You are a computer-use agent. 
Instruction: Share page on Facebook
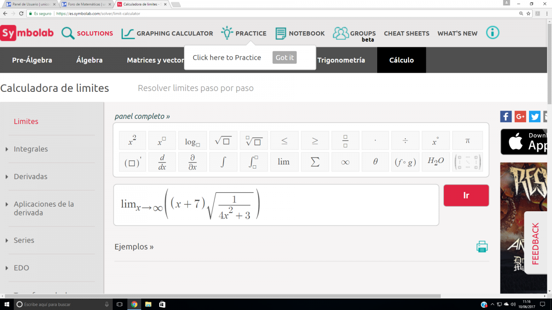pyautogui.click(x=506, y=117)
